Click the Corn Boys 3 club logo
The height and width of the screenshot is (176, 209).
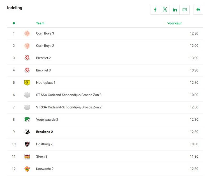[x=27, y=33]
